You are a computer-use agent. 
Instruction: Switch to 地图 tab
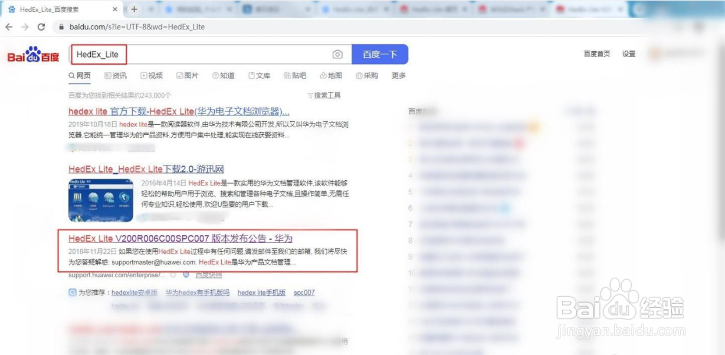332,76
